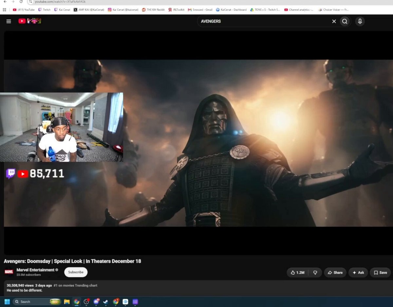Open Channel analytics bookmark
Screen dimensions: 393x307
(x=299, y=10)
